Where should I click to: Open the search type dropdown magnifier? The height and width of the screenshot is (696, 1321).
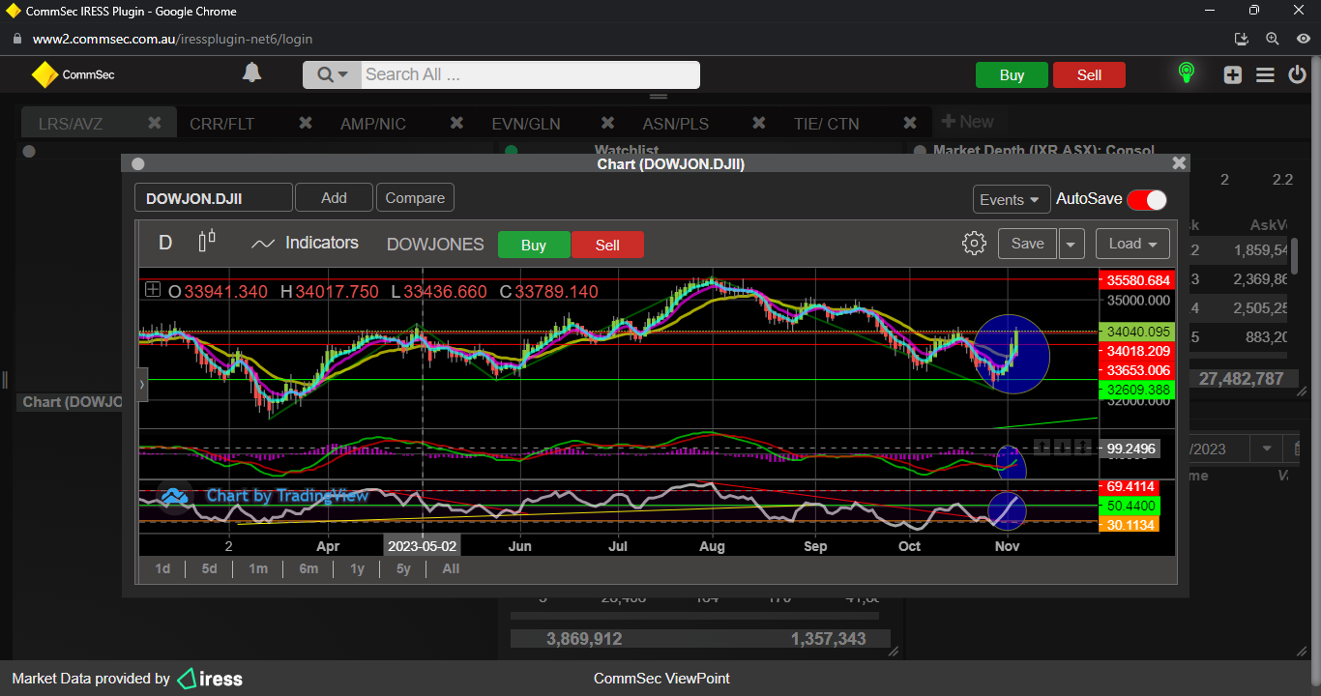pos(332,74)
